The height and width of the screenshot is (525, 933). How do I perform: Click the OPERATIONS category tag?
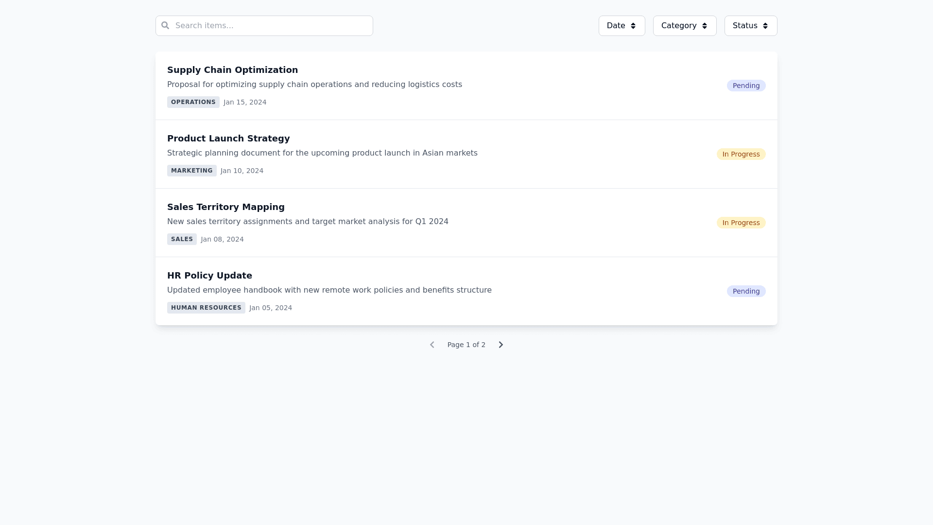(x=193, y=102)
